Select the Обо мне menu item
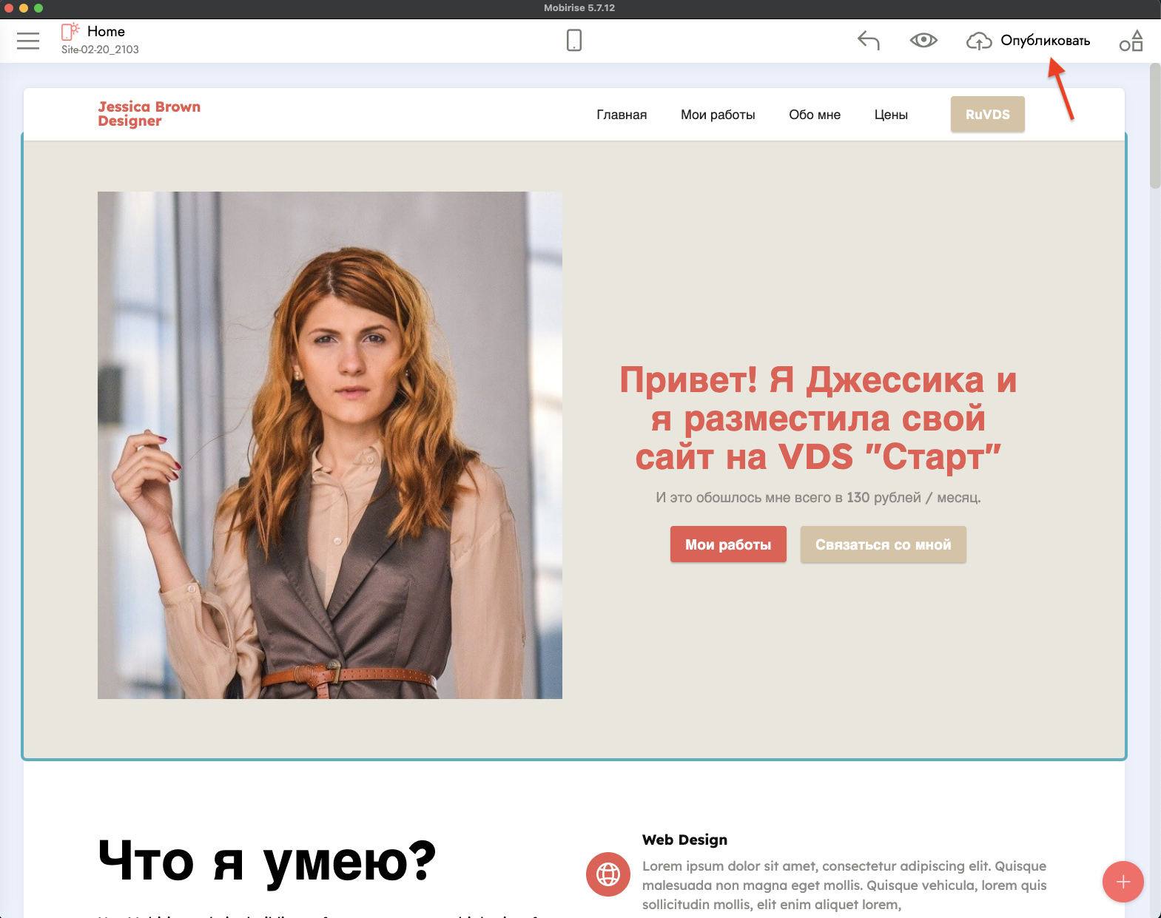This screenshot has width=1161, height=918. tap(815, 115)
